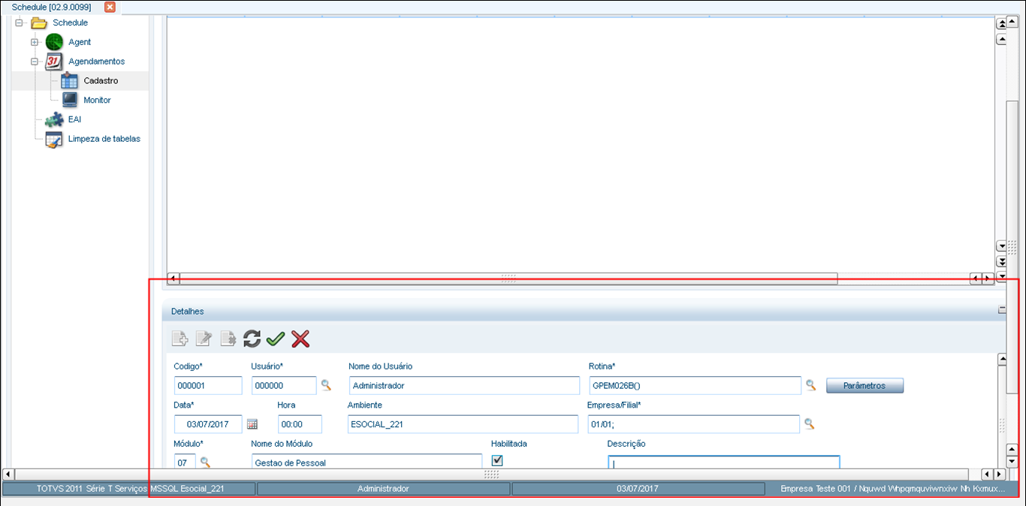This screenshot has width=1026, height=506.
Task: Click the Data field 03/07/2017
Action: point(208,424)
